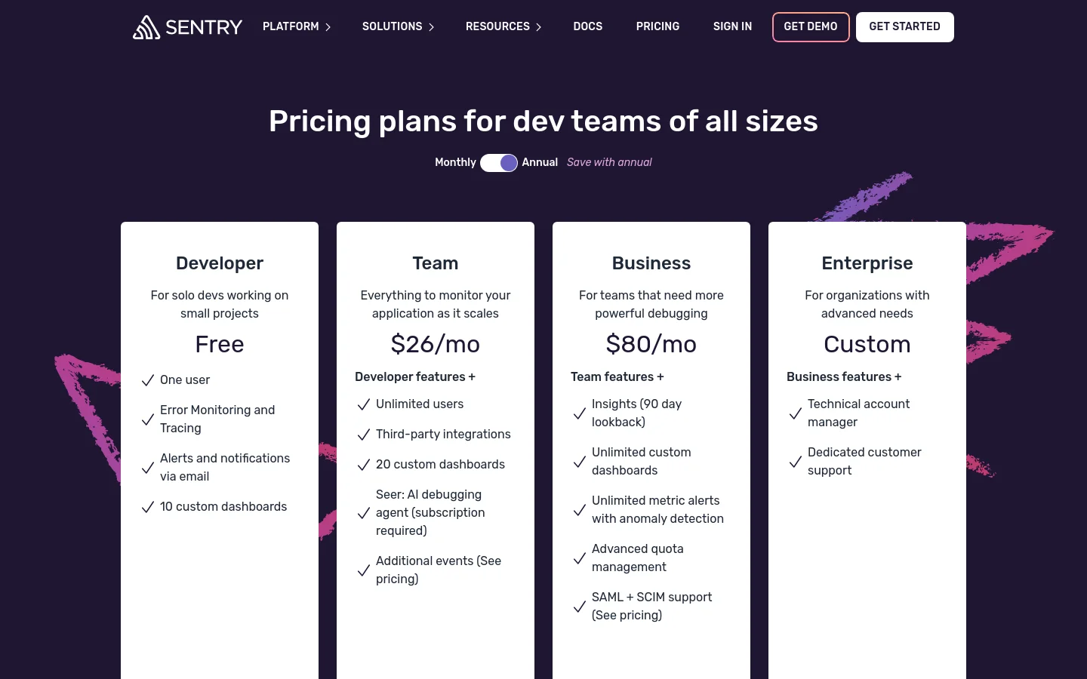1087x679 pixels.
Task: Click the Free Developer price
Action: click(x=220, y=344)
